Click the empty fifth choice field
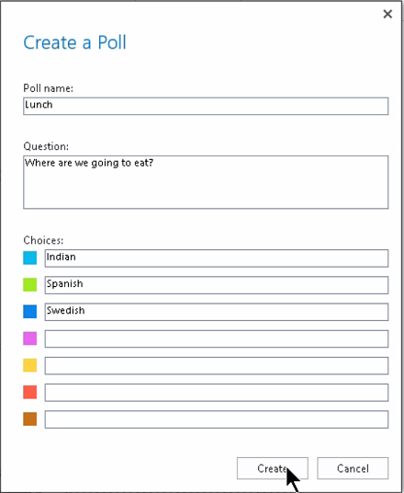The image size is (404, 493). (x=217, y=365)
